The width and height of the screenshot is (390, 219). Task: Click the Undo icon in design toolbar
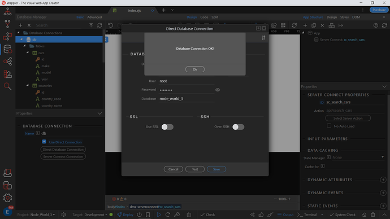(110, 25)
